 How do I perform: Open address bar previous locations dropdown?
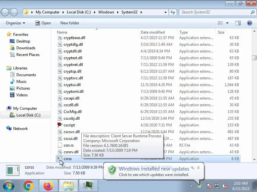pyautogui.click(x=165, y=12)
